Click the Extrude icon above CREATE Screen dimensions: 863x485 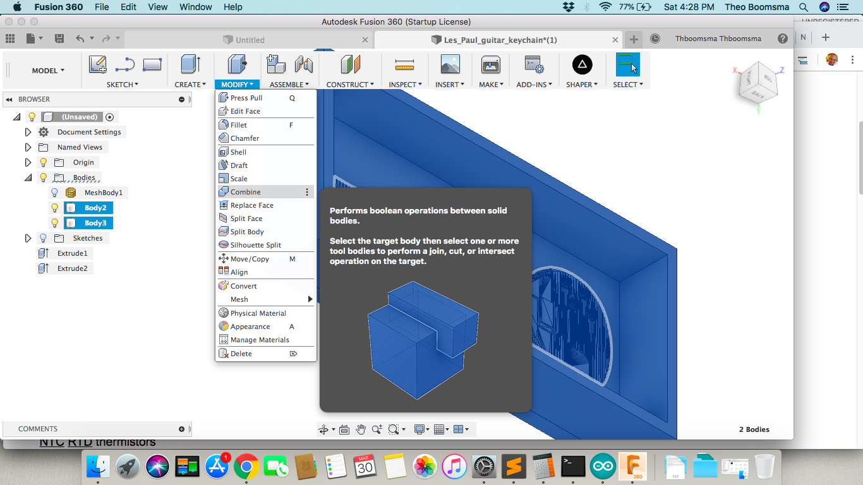(x=190, y=64)
